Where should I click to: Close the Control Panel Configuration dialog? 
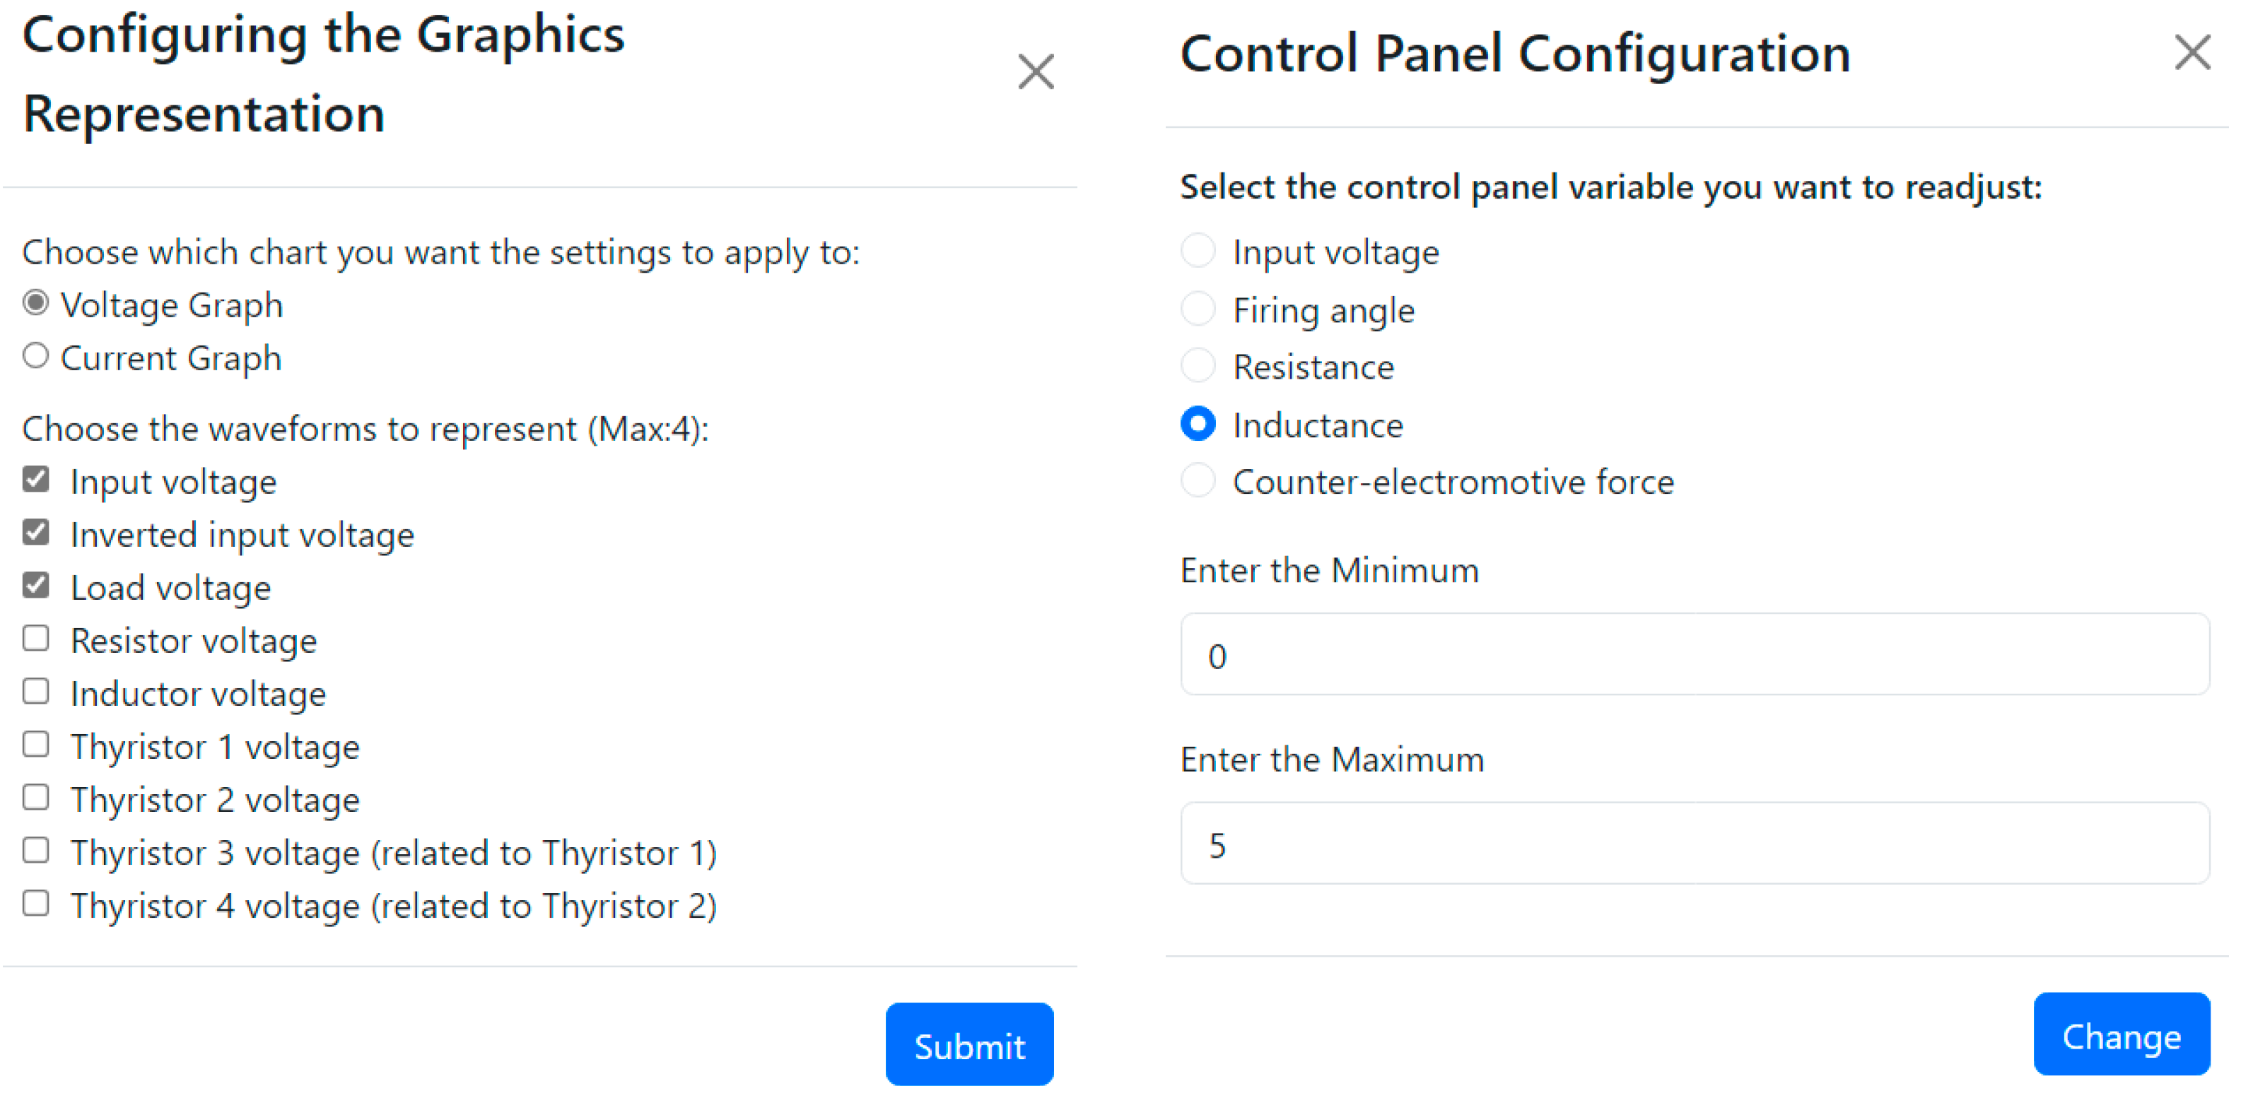(x=2192, y=52)
